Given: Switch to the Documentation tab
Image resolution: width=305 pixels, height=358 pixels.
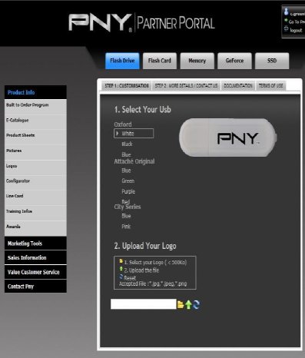Looking at the screenshot, I should coord(238,86).
